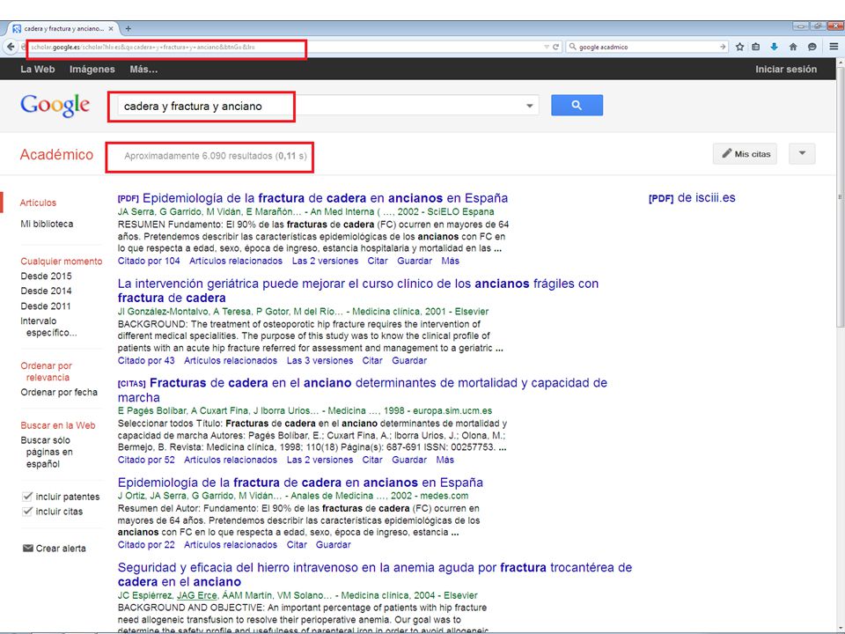The image size is (845, 634).
Task: Open article 'Seguridad y eficacia del hierro intravenoso'
Action: click(x=375, y=574)
